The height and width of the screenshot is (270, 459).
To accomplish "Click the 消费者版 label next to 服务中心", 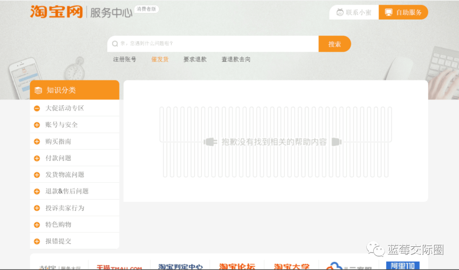I will [146, 8].
